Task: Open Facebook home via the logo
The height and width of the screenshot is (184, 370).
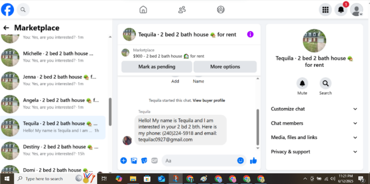Action: [x=8, y=10]
